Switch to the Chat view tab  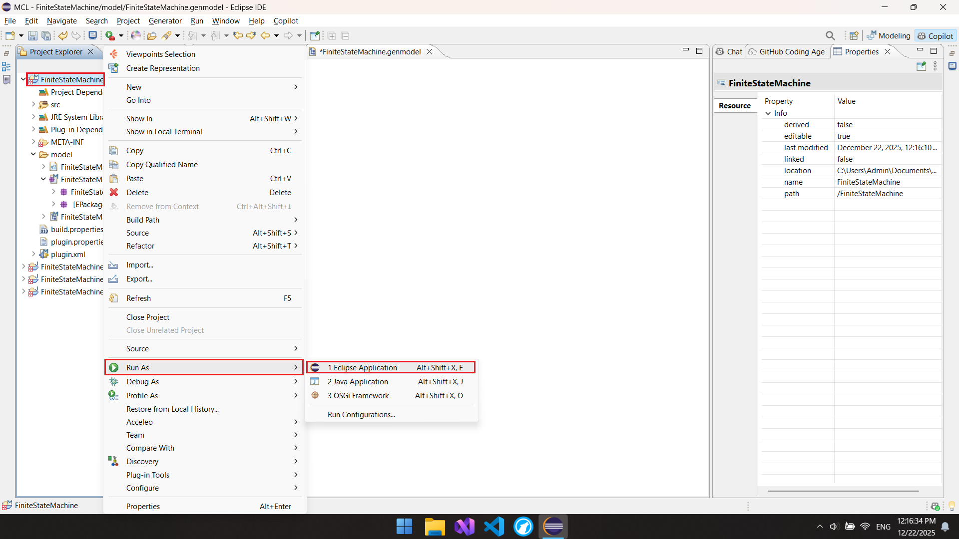[x=729, y=52]
